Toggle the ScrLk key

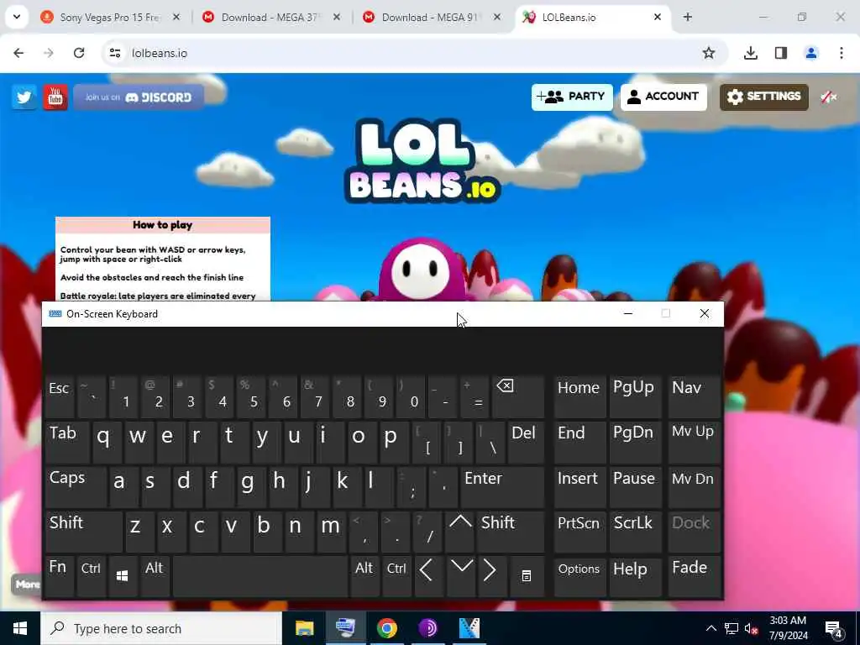point(635,531)
